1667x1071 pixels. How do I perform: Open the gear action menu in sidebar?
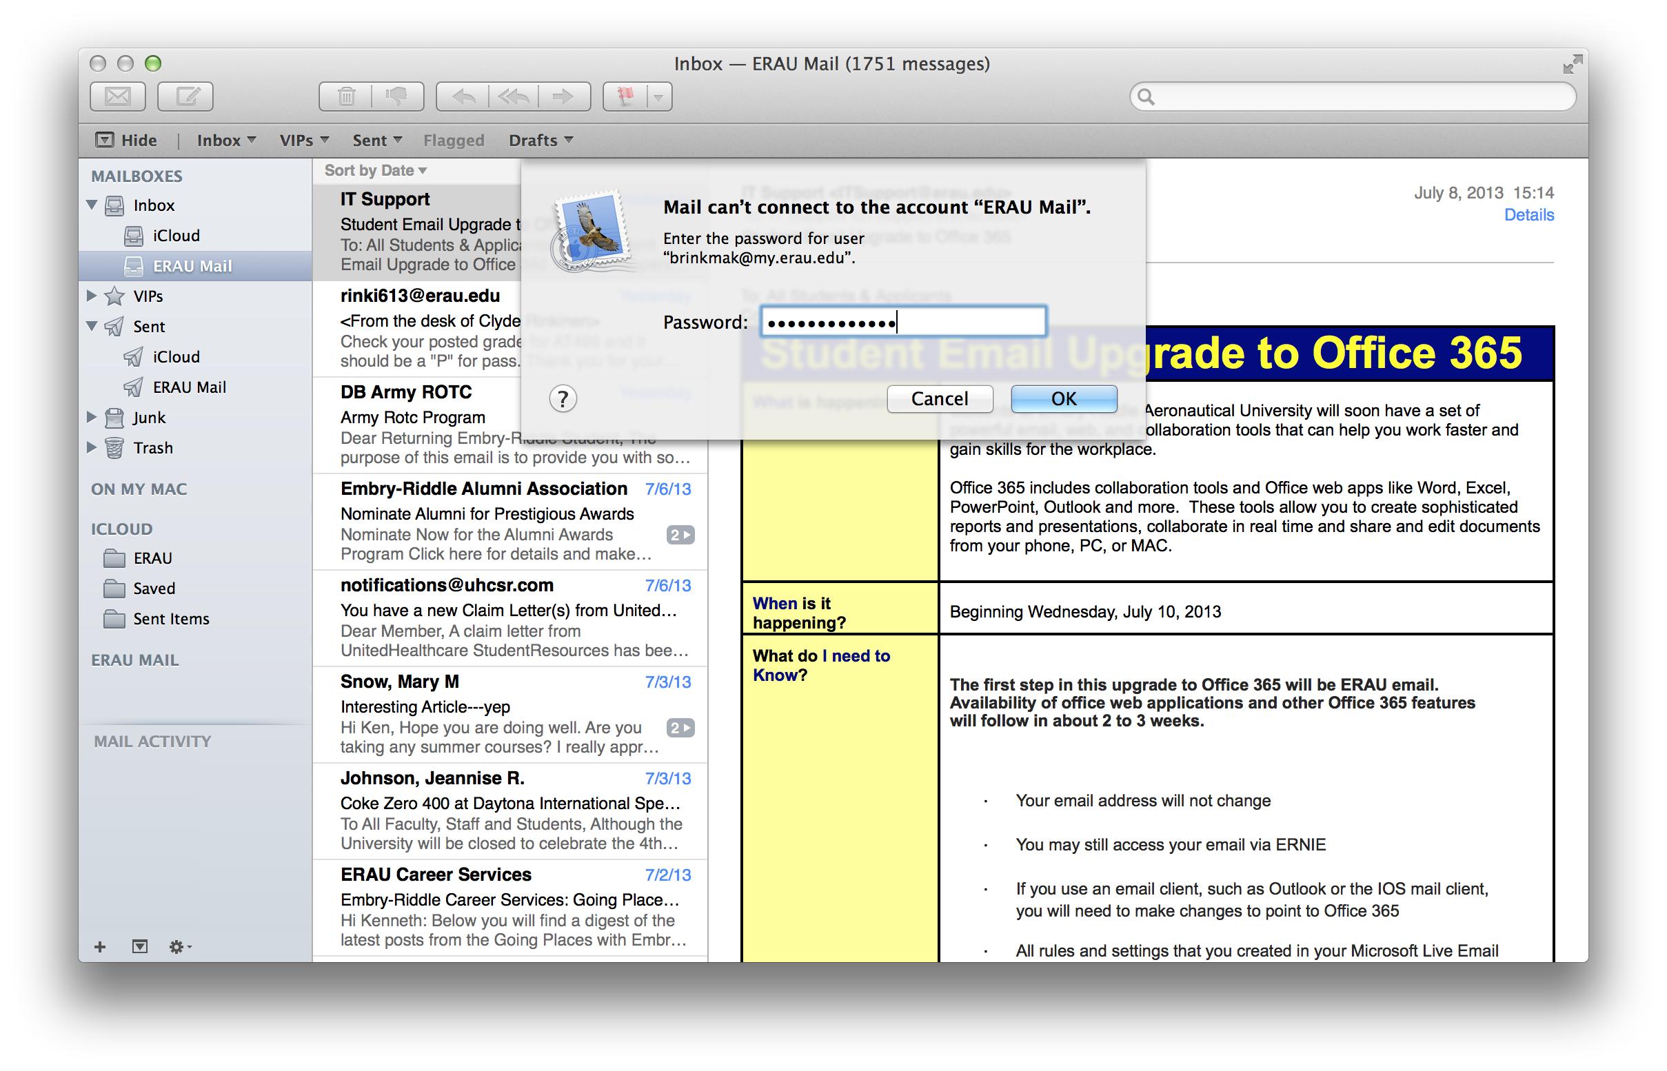click(179, 946)
